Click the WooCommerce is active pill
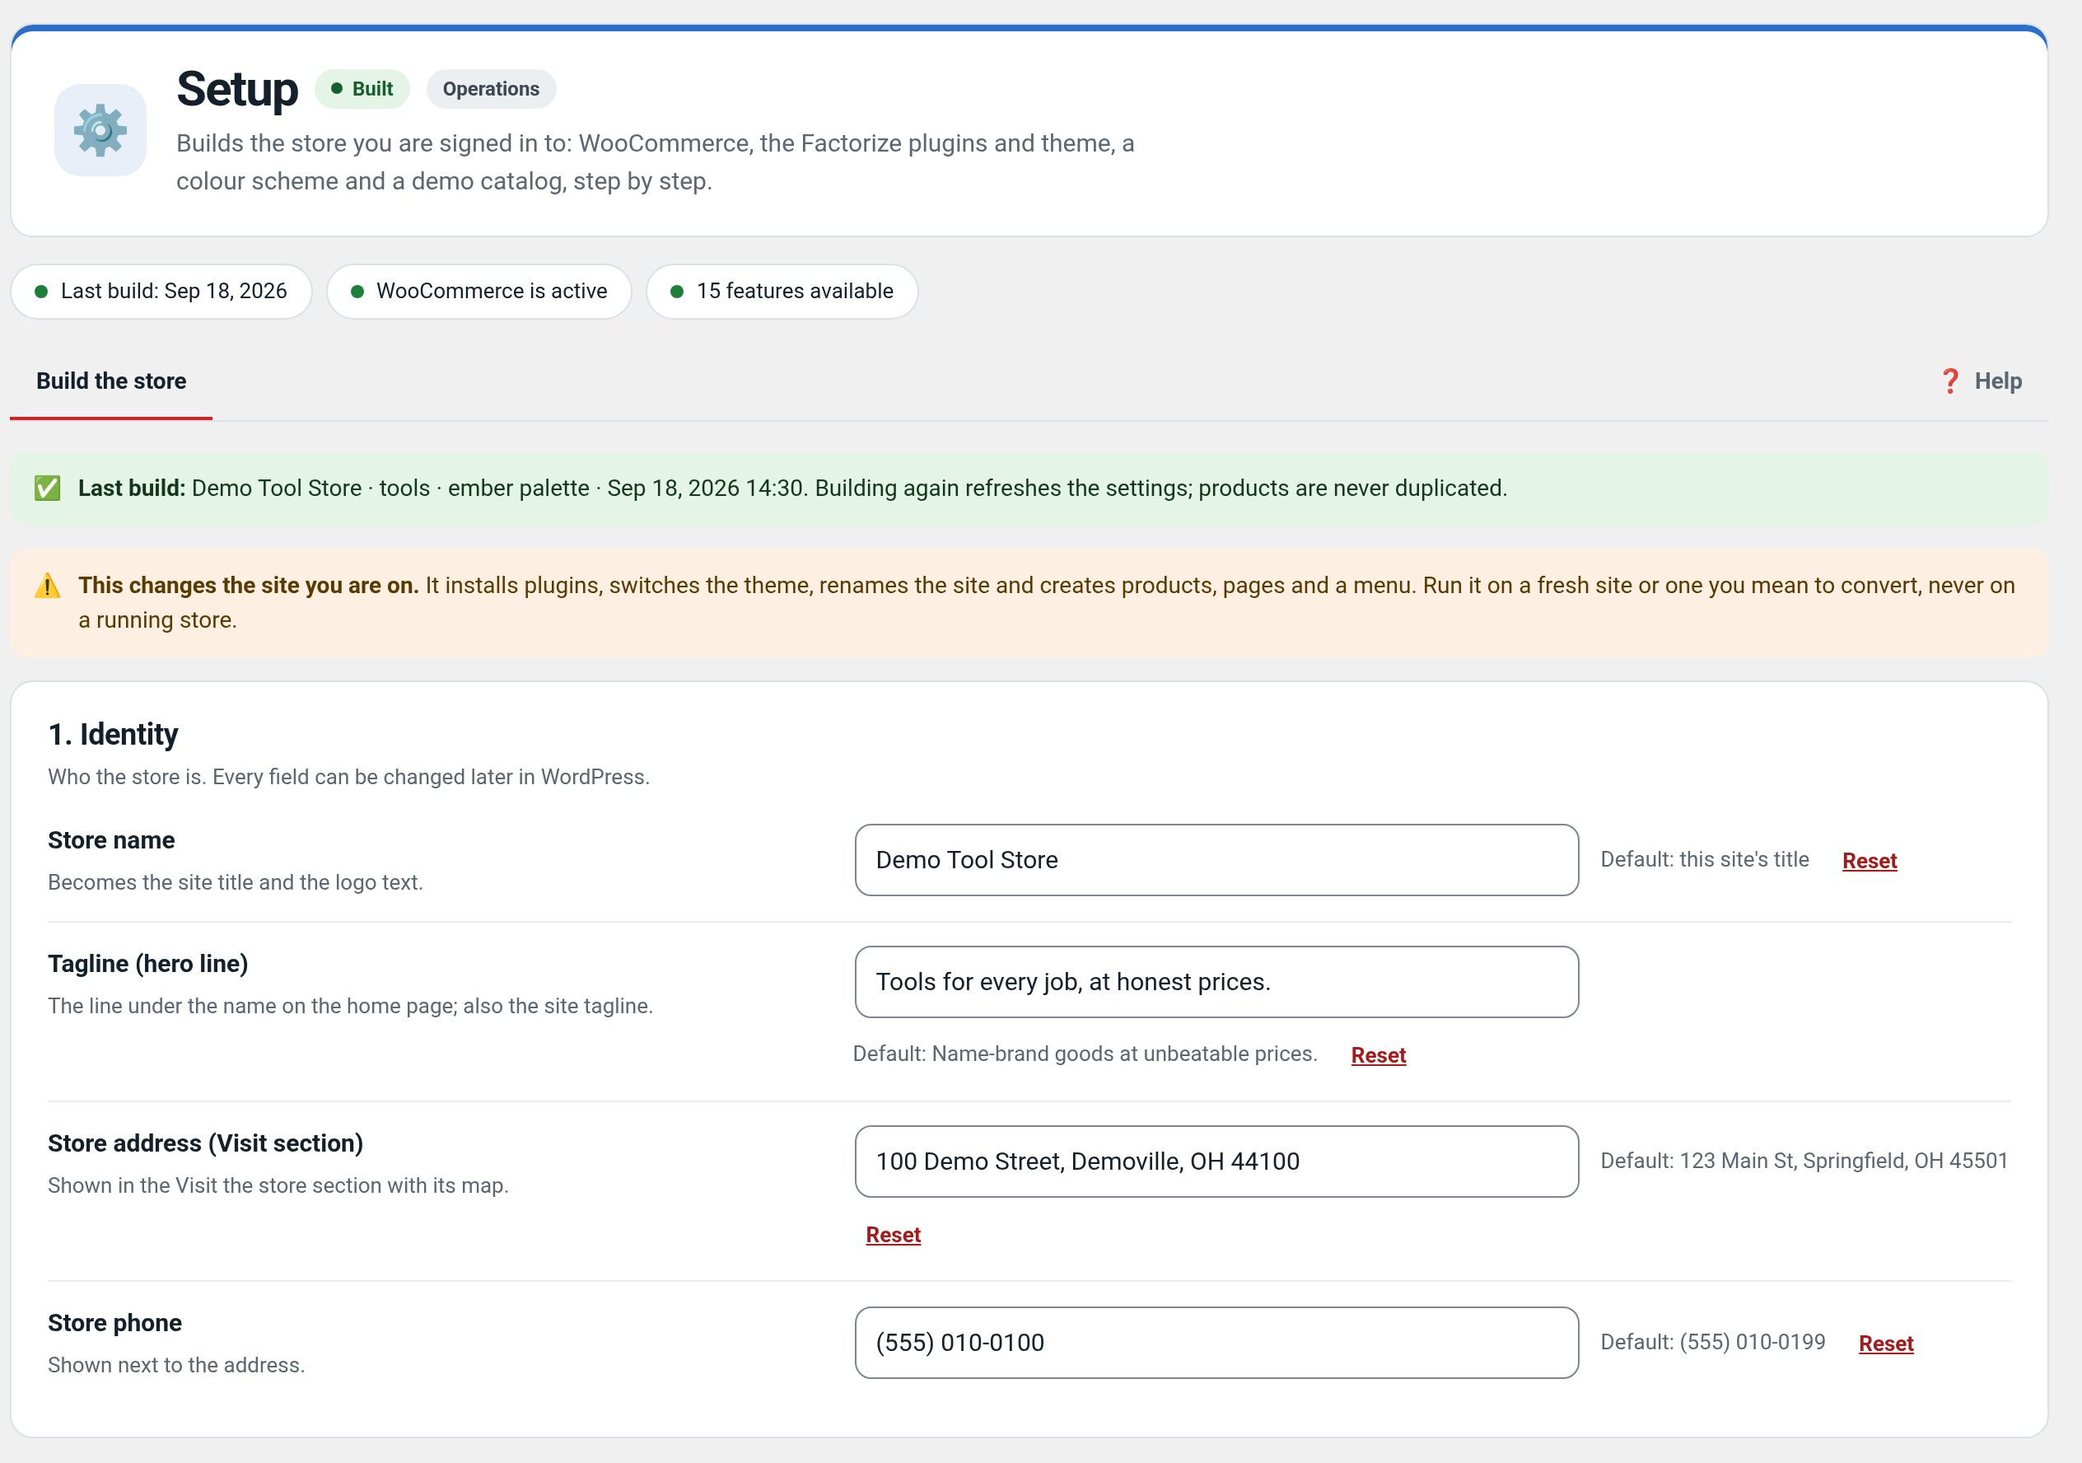This screenshot has width=2082, height=1463. [478, 291]
